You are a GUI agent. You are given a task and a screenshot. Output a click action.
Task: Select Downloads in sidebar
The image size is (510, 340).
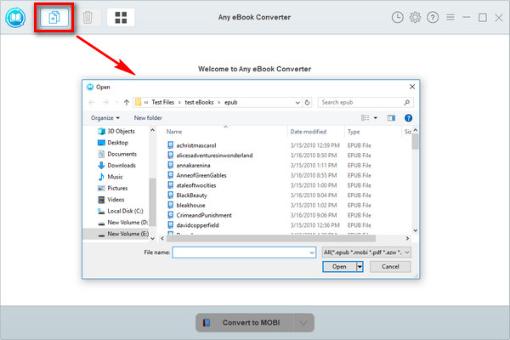(116, 165)
